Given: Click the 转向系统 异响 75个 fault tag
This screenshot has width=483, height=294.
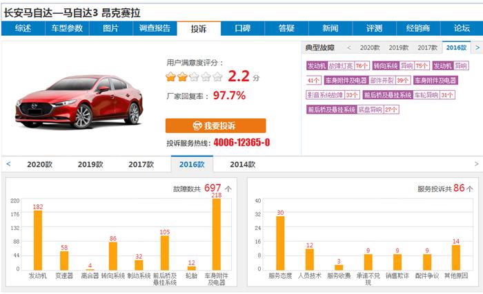Looking at the screenshot, I should point(401,65).
